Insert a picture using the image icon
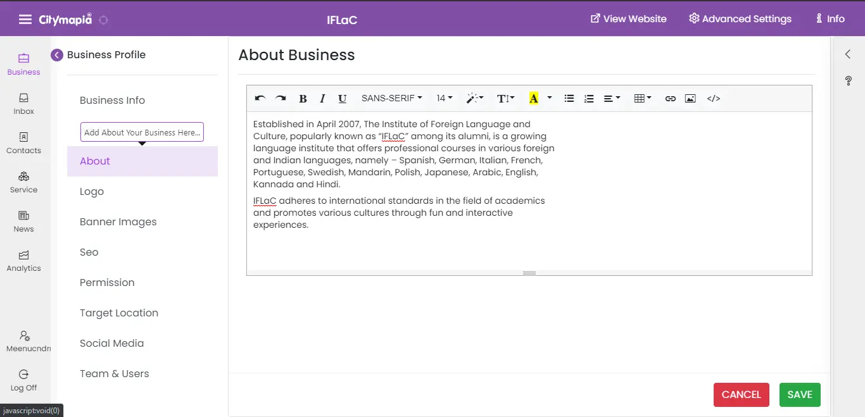This screenshot has height=417, width=865. [x=690, y=98]
